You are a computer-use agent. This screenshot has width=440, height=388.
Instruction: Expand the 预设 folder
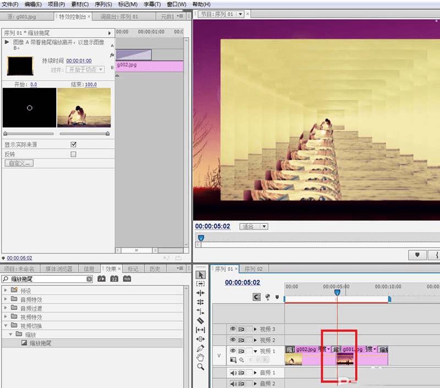point(6,291)
